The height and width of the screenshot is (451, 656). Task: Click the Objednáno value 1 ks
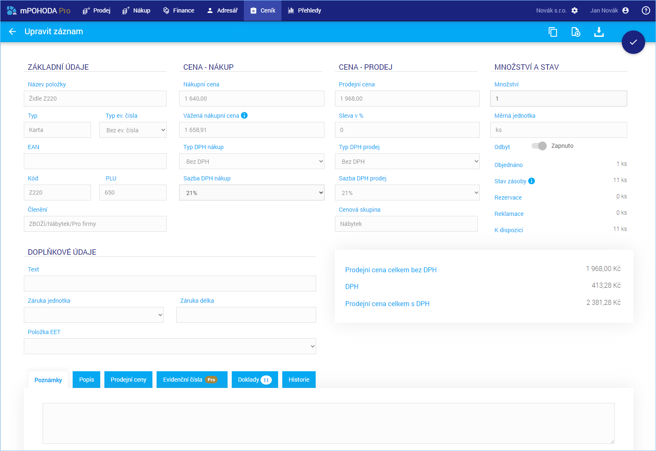621,164
